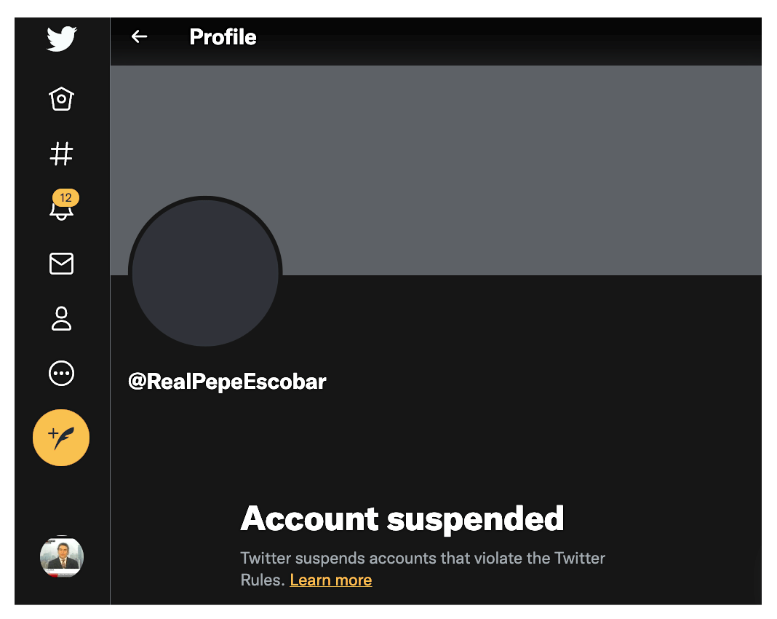777x619 pixels.
Task: Click the Twitter bird logo
Action: click(x=61, y=38)
